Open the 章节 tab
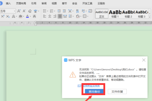Screen dimensions: 152x101 point(64,4)
